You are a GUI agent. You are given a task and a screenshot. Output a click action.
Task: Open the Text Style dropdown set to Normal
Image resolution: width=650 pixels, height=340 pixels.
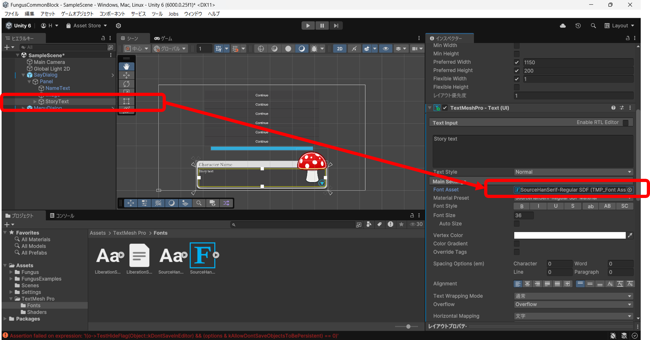[573, 172]
